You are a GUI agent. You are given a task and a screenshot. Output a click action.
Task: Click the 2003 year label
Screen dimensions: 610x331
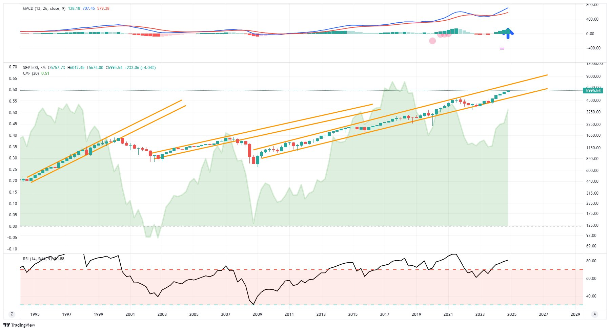pos(162,314)
